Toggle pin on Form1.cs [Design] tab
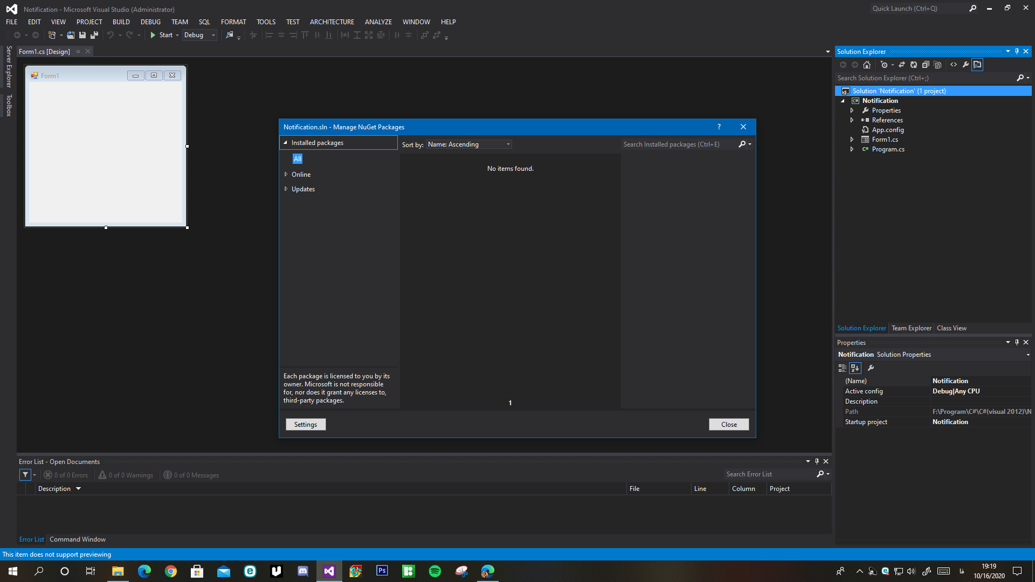 78,52
